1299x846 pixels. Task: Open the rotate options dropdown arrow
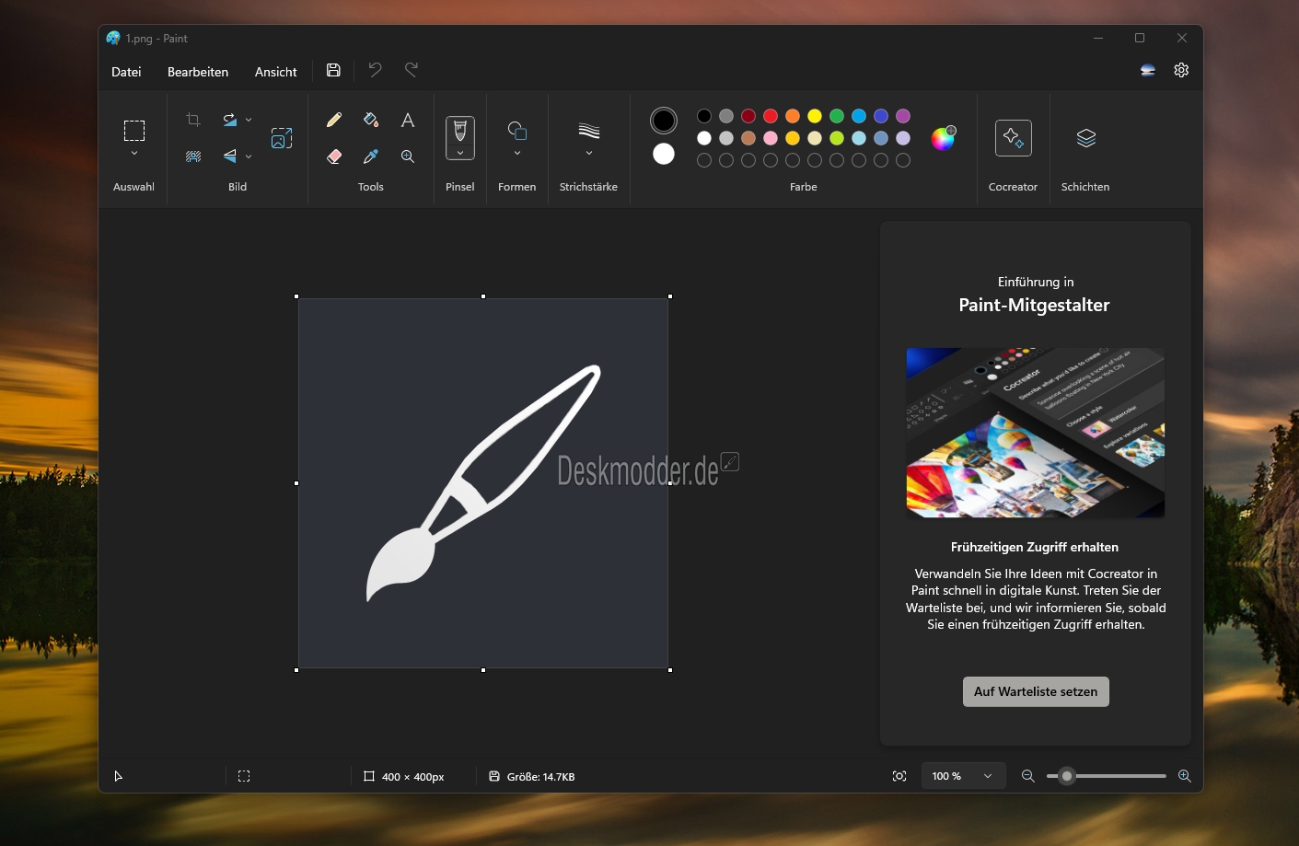pyautogui.click(x=249, y=120)
